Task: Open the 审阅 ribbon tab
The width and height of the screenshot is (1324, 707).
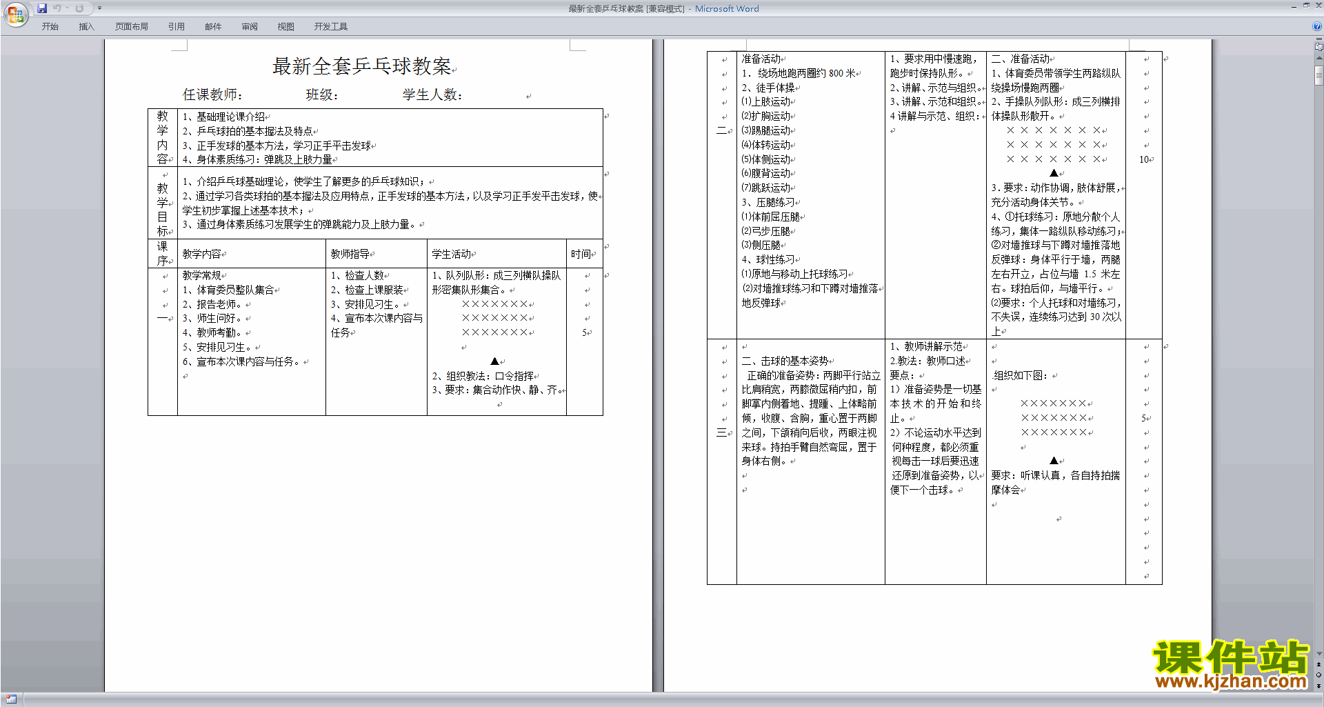Action: [x=250, y=27]
